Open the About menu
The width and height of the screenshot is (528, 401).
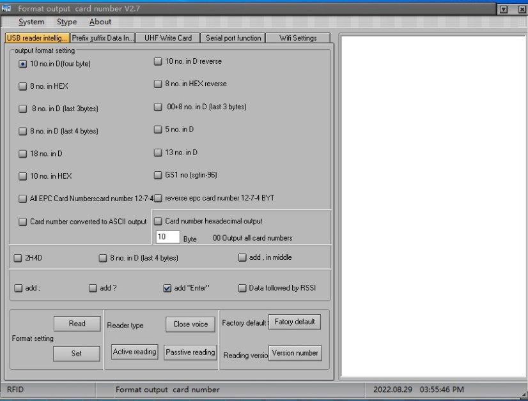coord(100,22)
